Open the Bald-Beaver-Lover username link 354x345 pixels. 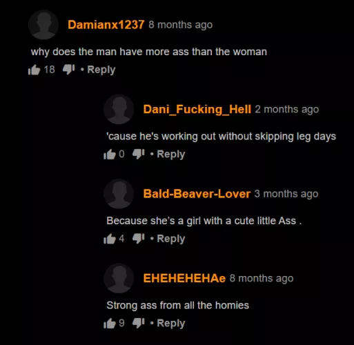pyautogui.click(x=197, y=194)
